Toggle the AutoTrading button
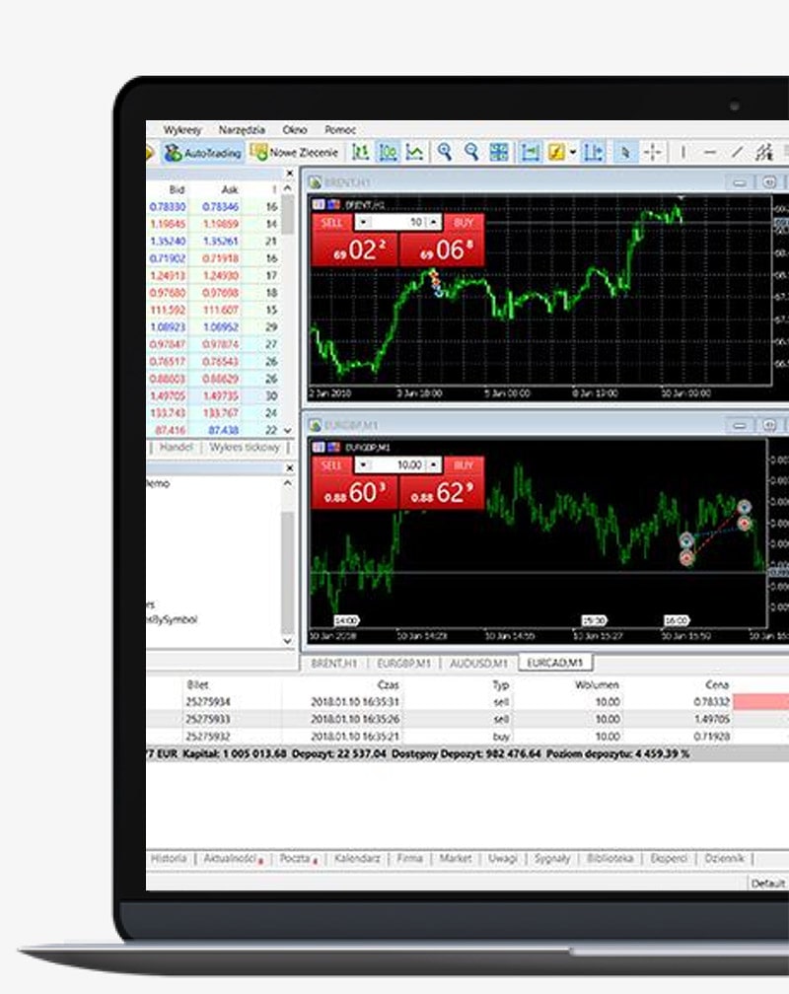Image resolution: width=789 pixels, height=994 pixels. (x=203, y=153)
